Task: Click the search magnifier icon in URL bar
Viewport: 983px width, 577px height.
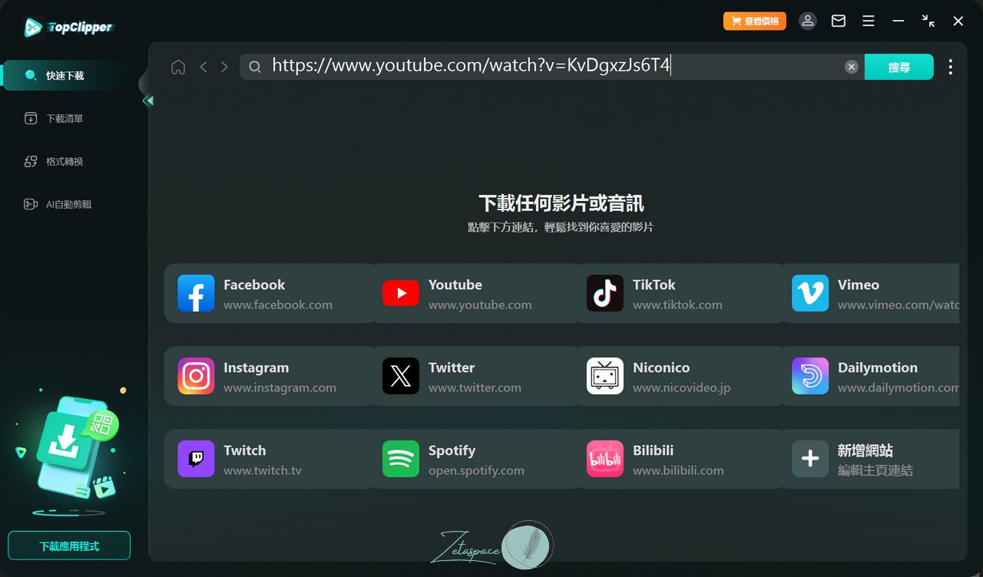Action: [x=255, y=67]
